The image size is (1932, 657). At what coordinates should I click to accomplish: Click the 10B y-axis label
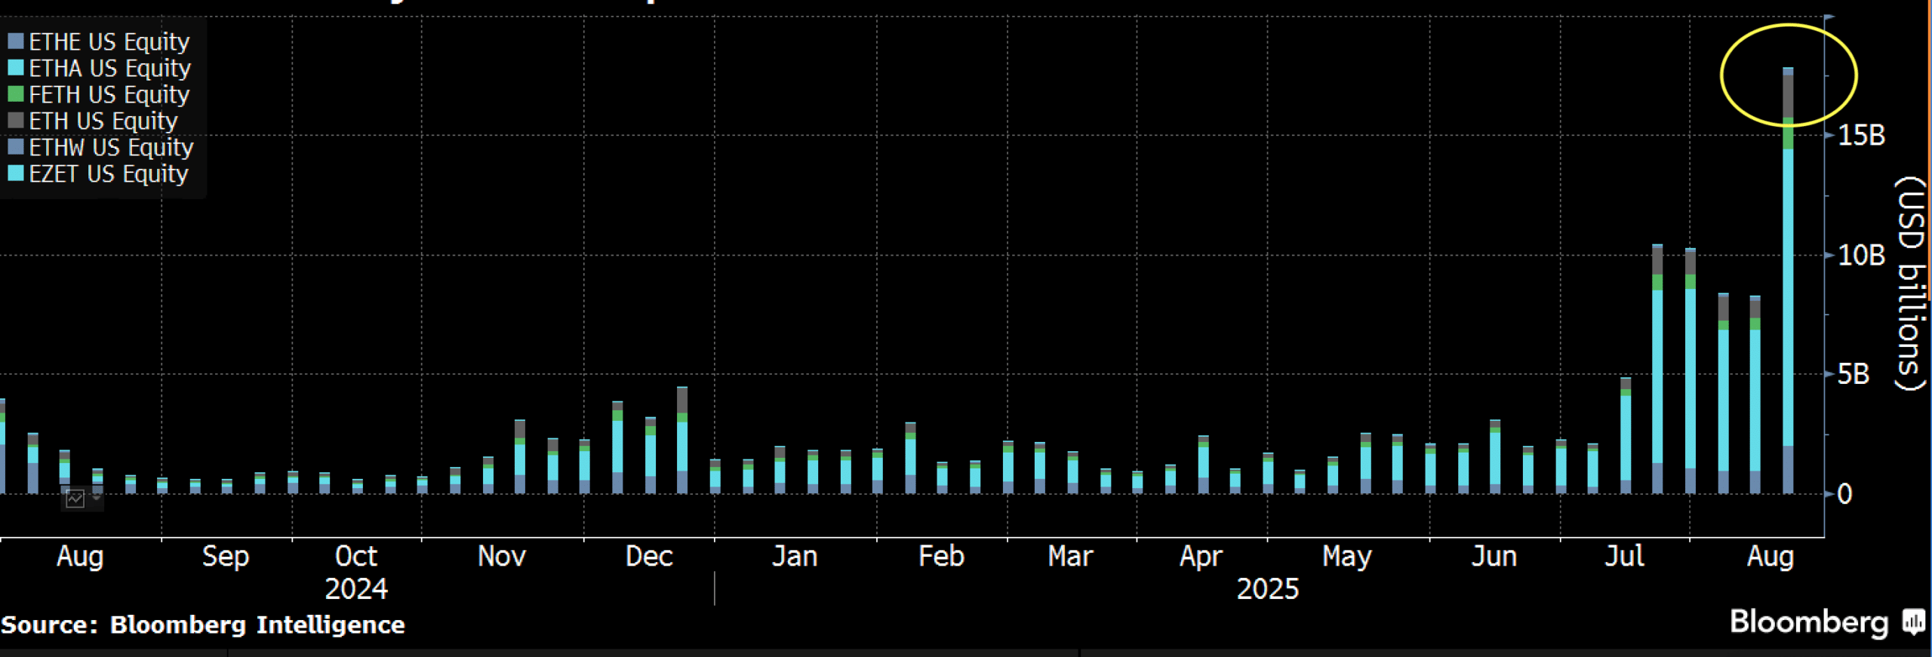click(1861, 255)
